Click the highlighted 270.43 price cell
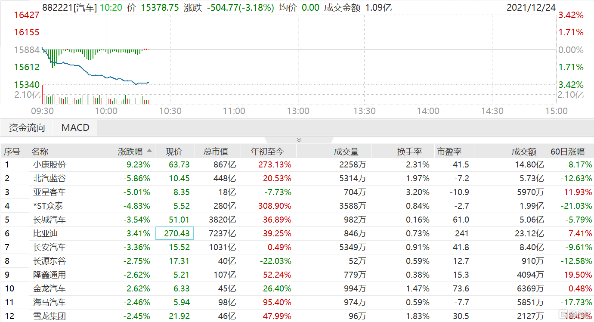 coord(175,233)
